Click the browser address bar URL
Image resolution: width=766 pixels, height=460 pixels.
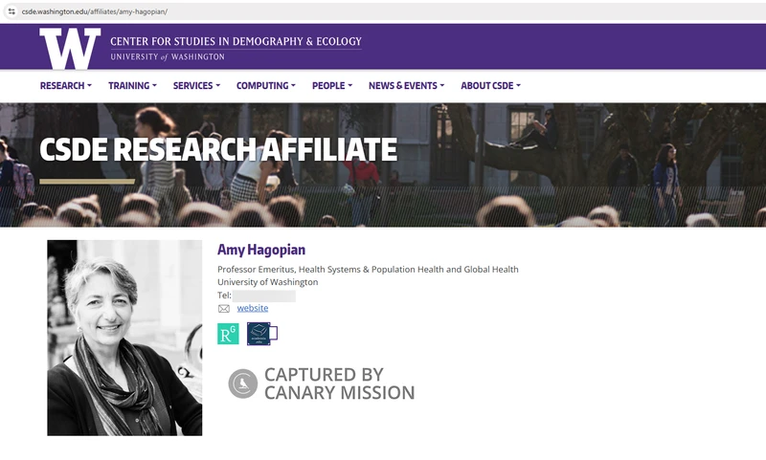[94, 11]
